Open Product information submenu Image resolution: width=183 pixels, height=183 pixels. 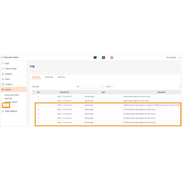coord(12,95)
